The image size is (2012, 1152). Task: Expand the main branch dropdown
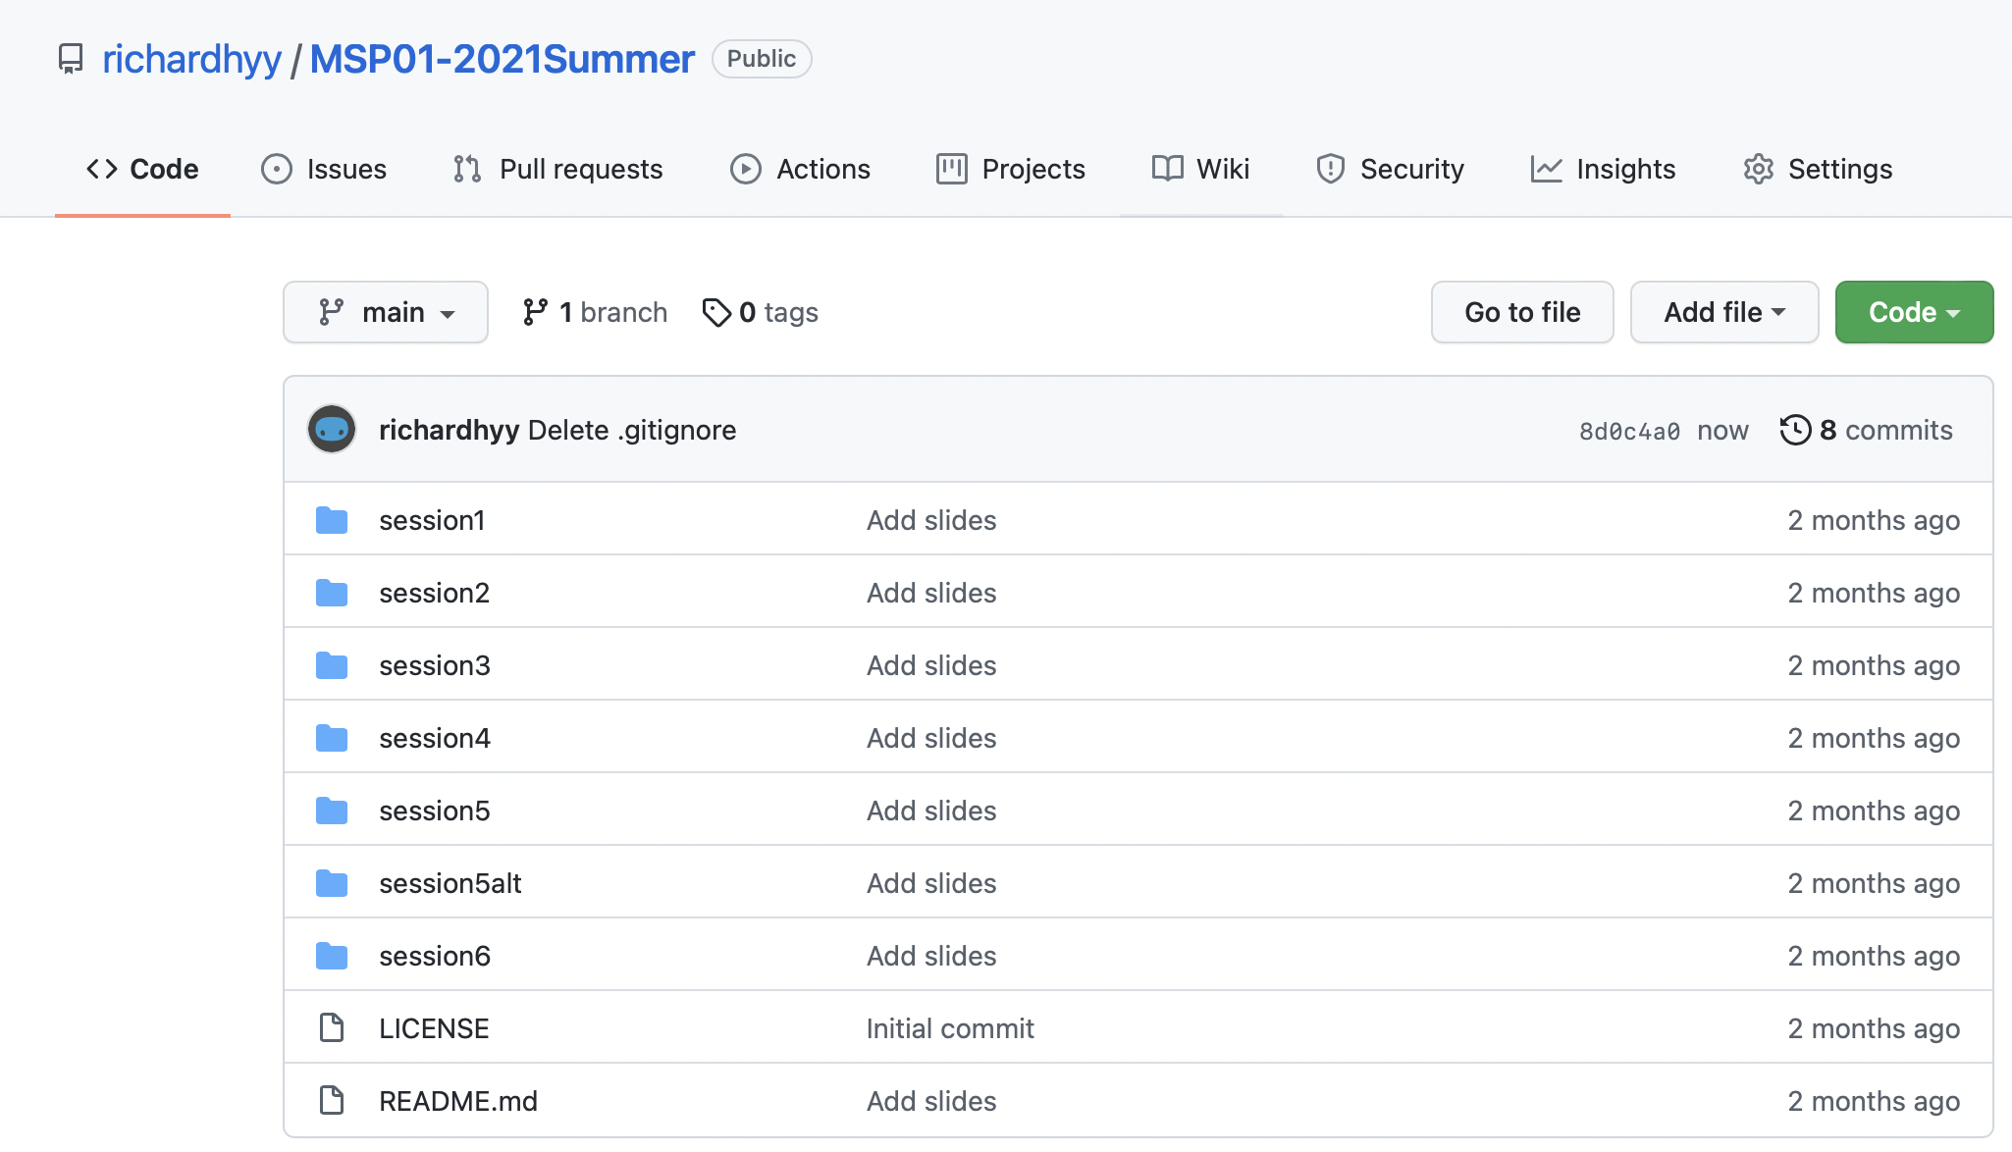(x=386, y=311)
